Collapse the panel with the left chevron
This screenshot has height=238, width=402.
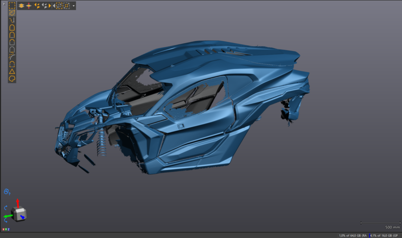coord(4,4)
